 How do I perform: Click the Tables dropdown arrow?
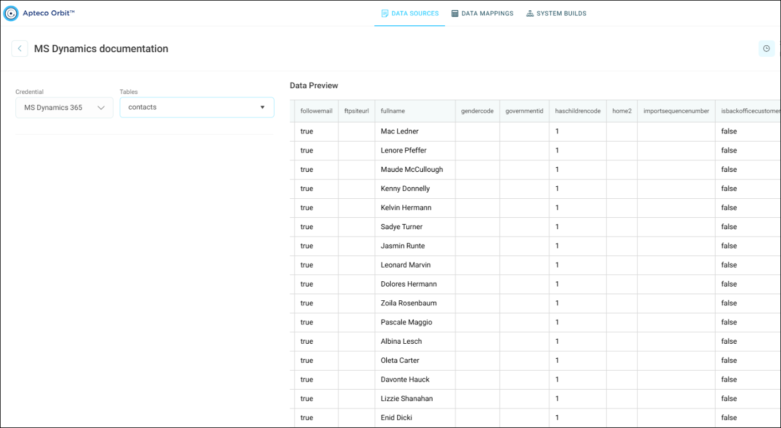[262, 107]
